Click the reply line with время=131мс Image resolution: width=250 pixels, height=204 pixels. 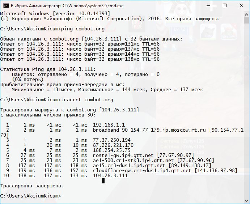(80, 44)
